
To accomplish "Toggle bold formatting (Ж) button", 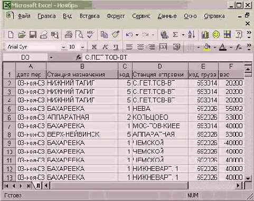I will pyautogui.click(x=94, y=47).
